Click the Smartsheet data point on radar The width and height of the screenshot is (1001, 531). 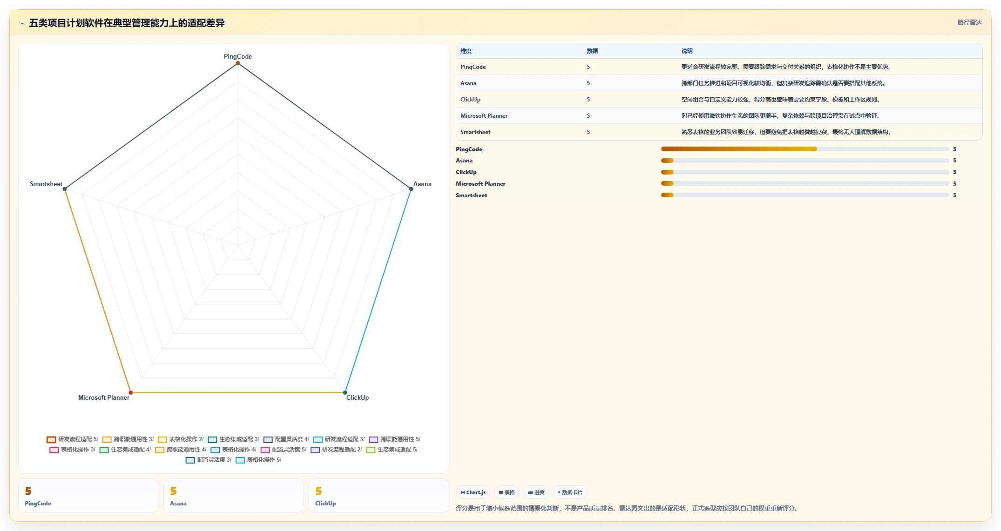click(x=65, y=189)
